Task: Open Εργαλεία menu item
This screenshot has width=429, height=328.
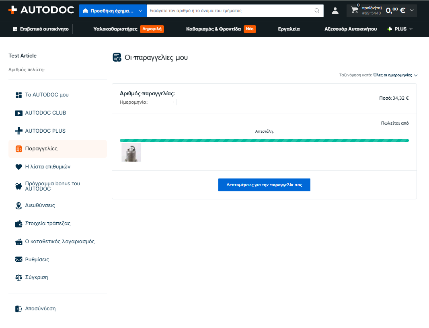Action: [289, 29]
